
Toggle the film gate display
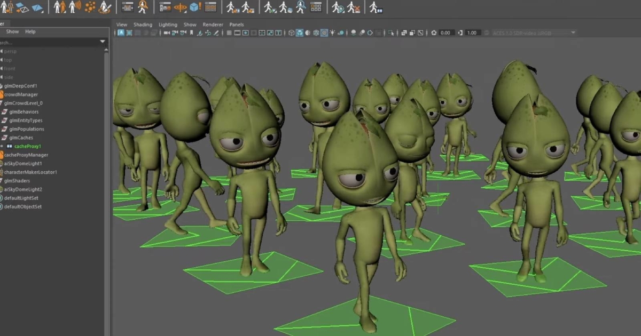237,33
